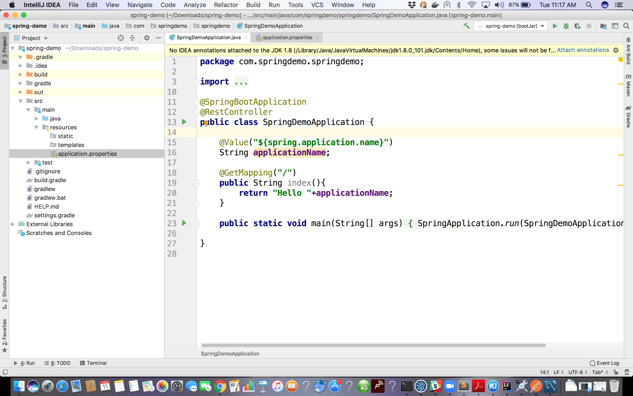Open Project panel gear settings
Screen dimensions: 633x396
click(147, 38)
